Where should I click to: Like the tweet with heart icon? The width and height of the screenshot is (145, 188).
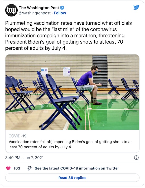click(x=8, y=168)
